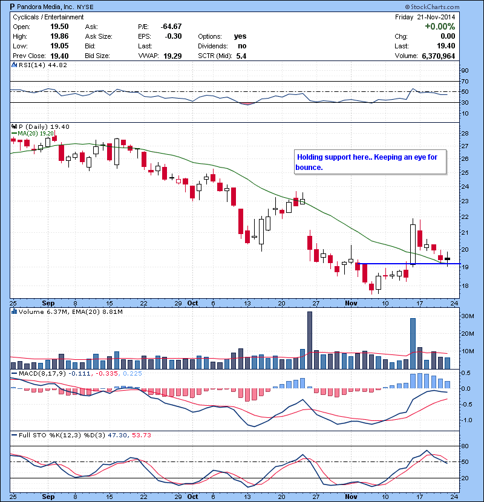The height and width of the screenshot is (502, 484).
Task: Click the date Friday 21-Nov-2014
Action: pyautogui.click(x=425, y=17)
